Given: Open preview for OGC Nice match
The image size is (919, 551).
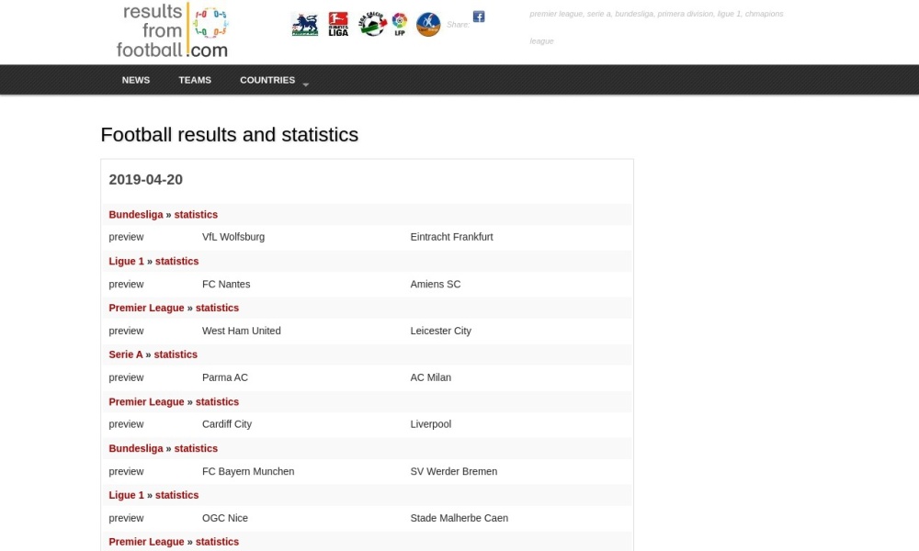Looking at the screenshot, I should pyautogui.click(x=126, y=518).
